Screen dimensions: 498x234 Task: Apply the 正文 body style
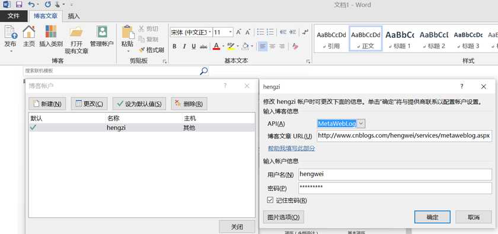[366, 39]
